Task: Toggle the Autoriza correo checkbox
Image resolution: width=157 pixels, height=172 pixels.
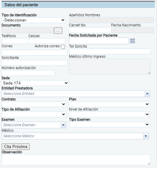Action: 63,47
